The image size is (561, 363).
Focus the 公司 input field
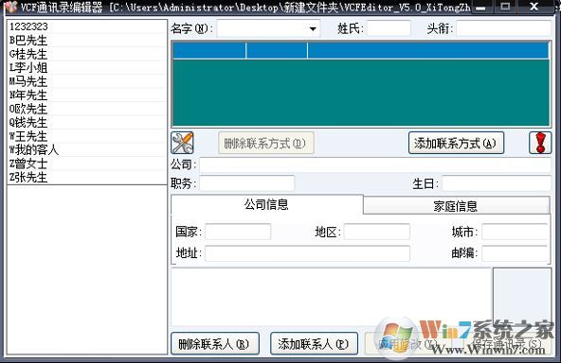pyautogui.click(x=375, y=164)
